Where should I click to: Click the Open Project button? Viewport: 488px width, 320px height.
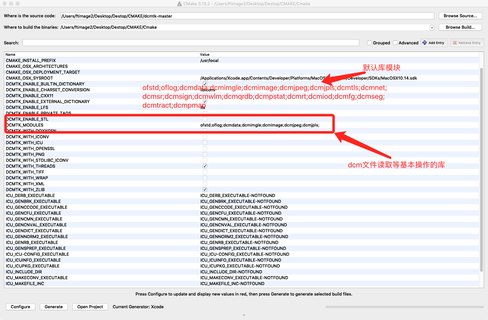point(90,307)
